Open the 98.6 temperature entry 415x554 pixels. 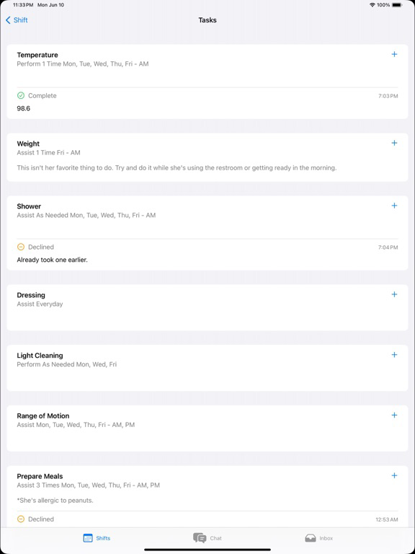pos(24,108)
